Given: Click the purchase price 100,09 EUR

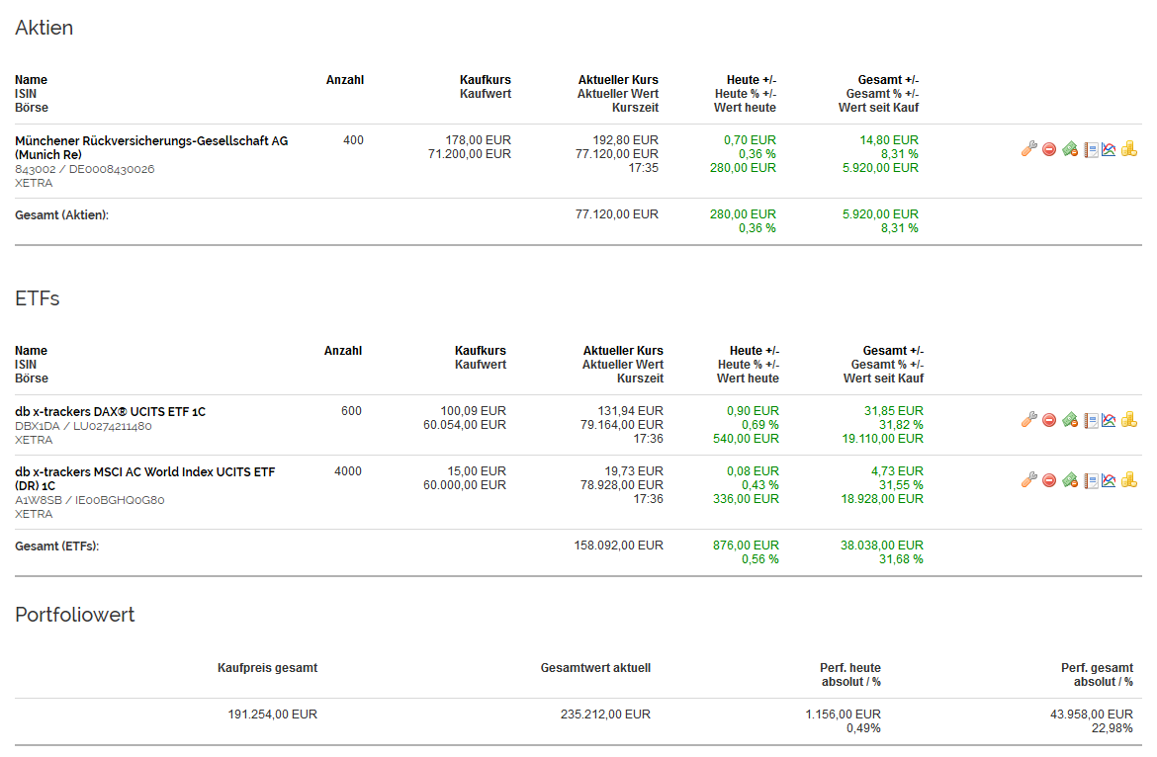Looking at the screenshot, I should [473, 410].
